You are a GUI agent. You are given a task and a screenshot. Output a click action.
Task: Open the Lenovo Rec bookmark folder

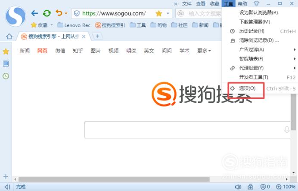pos(74,25)
